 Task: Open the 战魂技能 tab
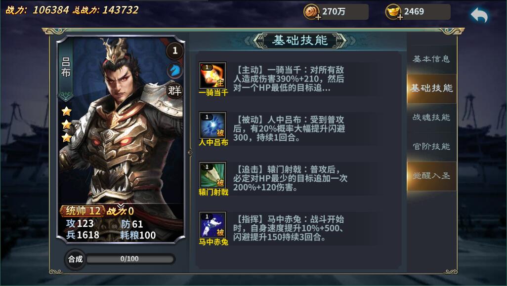click(431, 117)
